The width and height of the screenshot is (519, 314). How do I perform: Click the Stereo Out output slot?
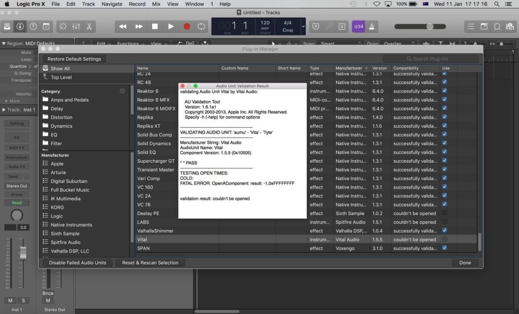click(x=17, y=186)
